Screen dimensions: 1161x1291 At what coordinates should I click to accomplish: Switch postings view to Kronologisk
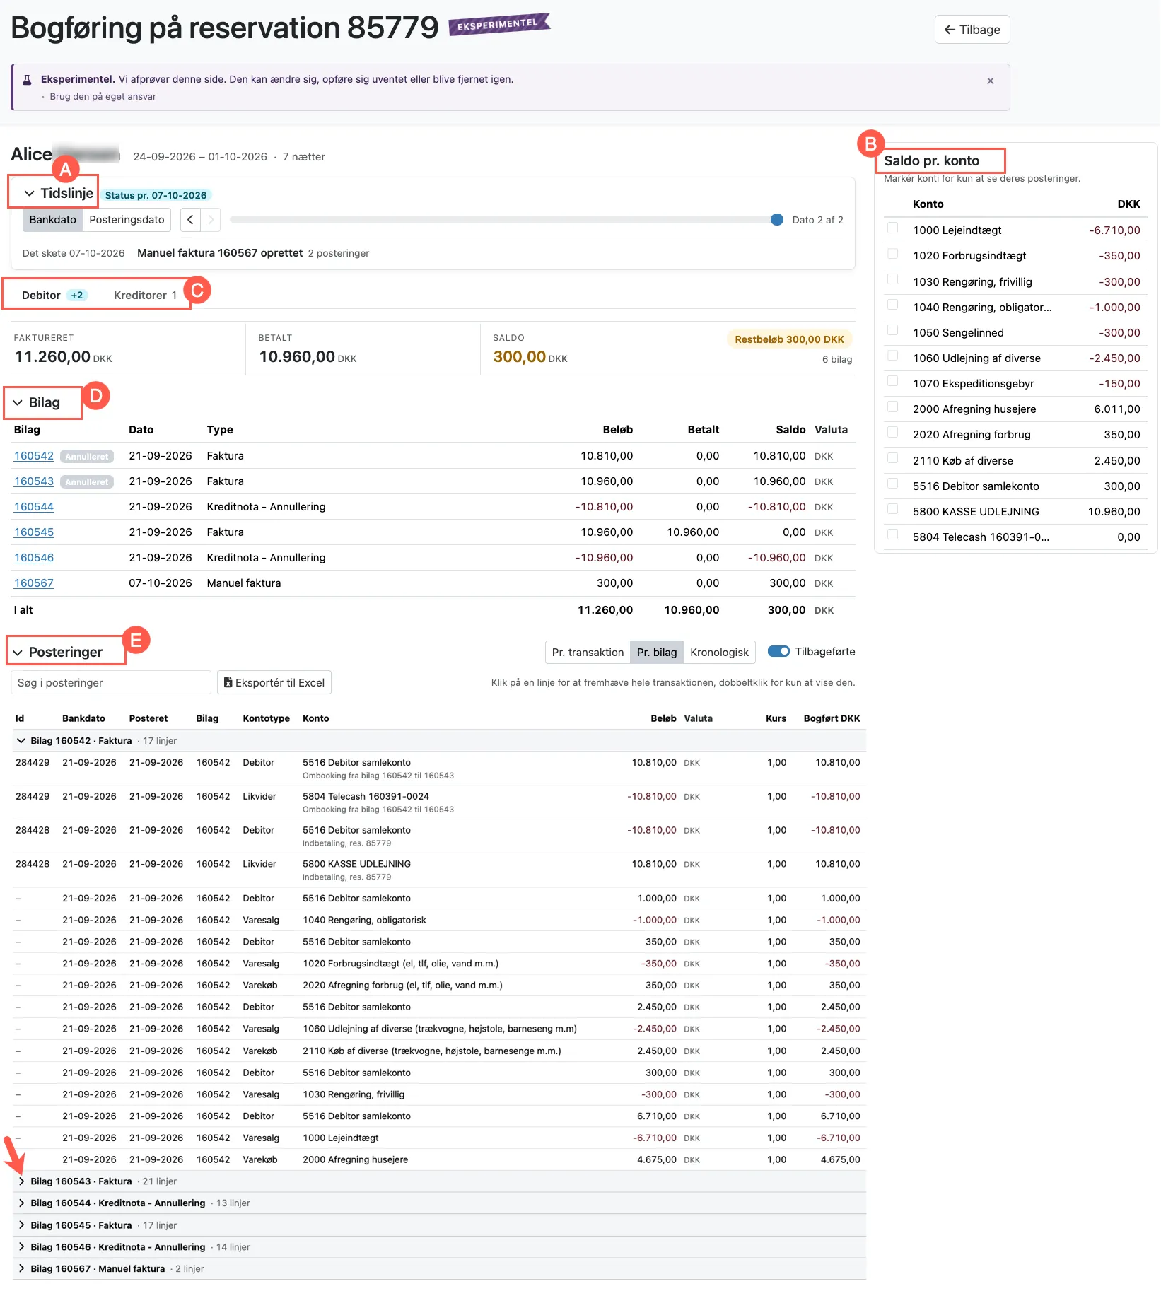[x=719, y=652]
